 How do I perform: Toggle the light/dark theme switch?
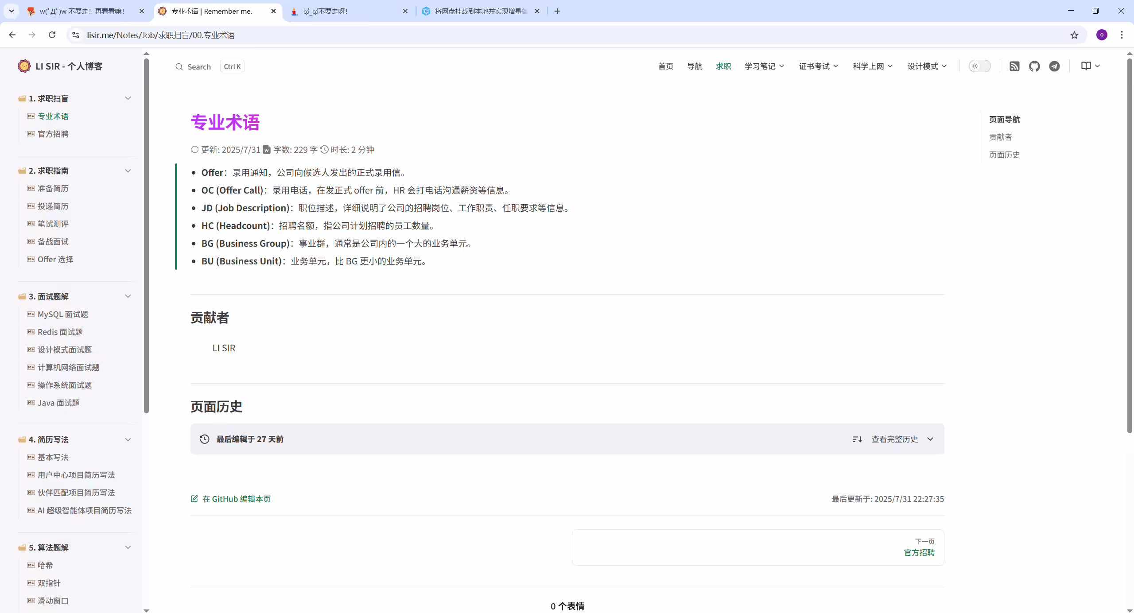pyautogui.click(x=979, y=66)
